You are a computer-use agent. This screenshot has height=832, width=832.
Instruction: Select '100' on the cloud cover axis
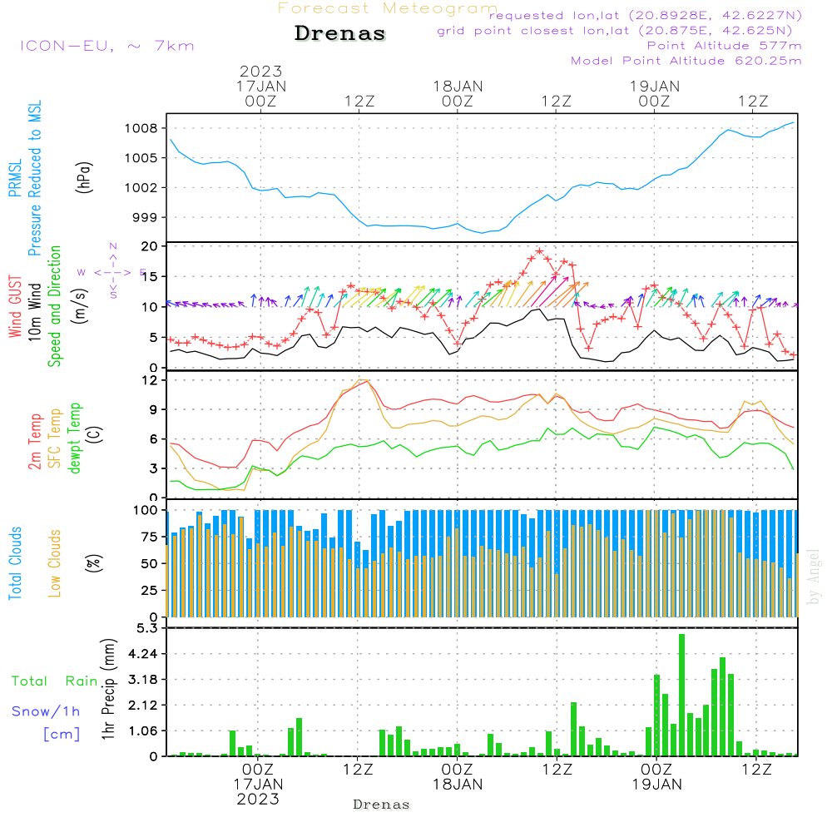(x=146, y=511)
